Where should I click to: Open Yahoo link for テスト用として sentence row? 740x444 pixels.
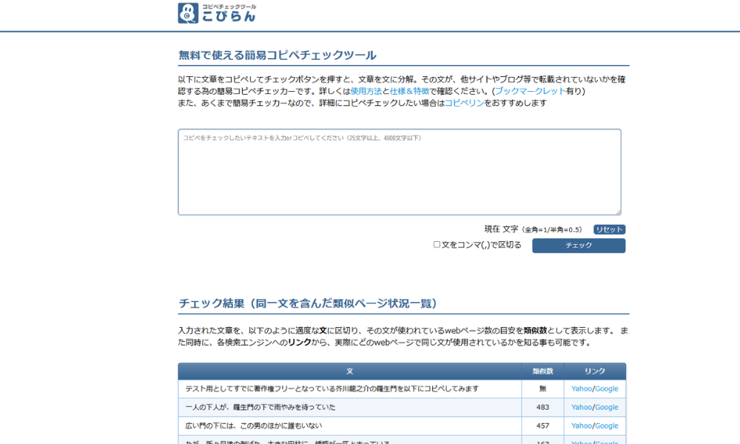(x=581, y=388)
